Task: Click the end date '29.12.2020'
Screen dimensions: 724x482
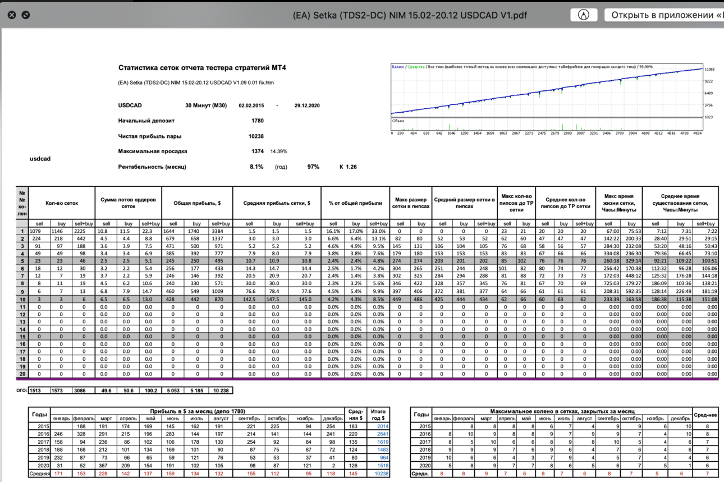Action: tap(306, 105)
